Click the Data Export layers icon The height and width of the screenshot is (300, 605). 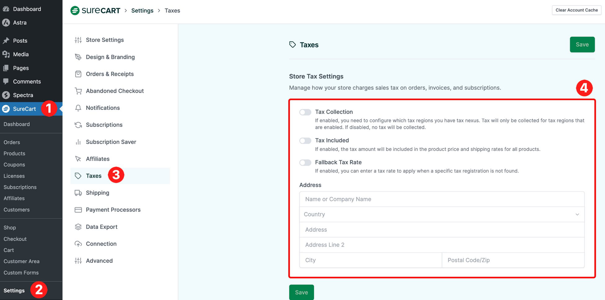(78, 227)
